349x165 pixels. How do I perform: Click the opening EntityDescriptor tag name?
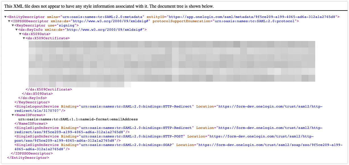(x=27, y=17)
